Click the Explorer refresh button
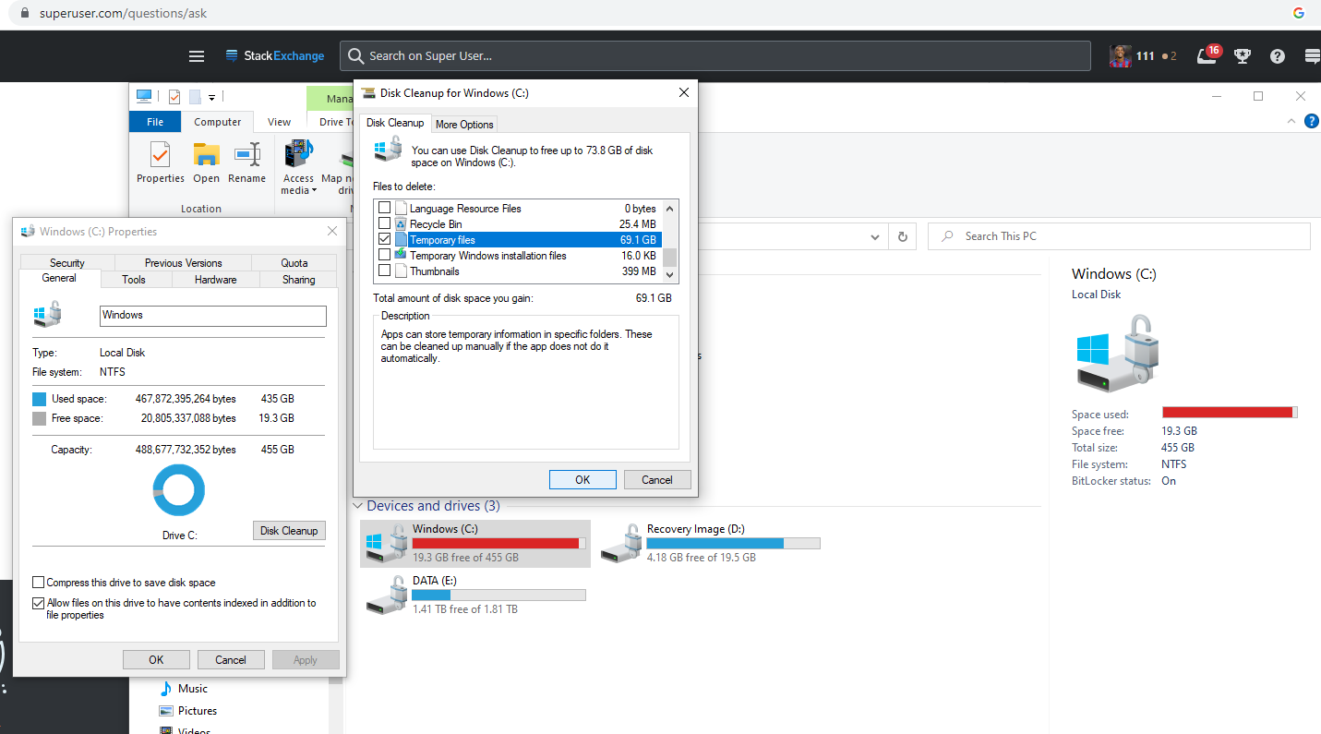Viewport: 1321px width, 734px height. click(x=903, y=236)
